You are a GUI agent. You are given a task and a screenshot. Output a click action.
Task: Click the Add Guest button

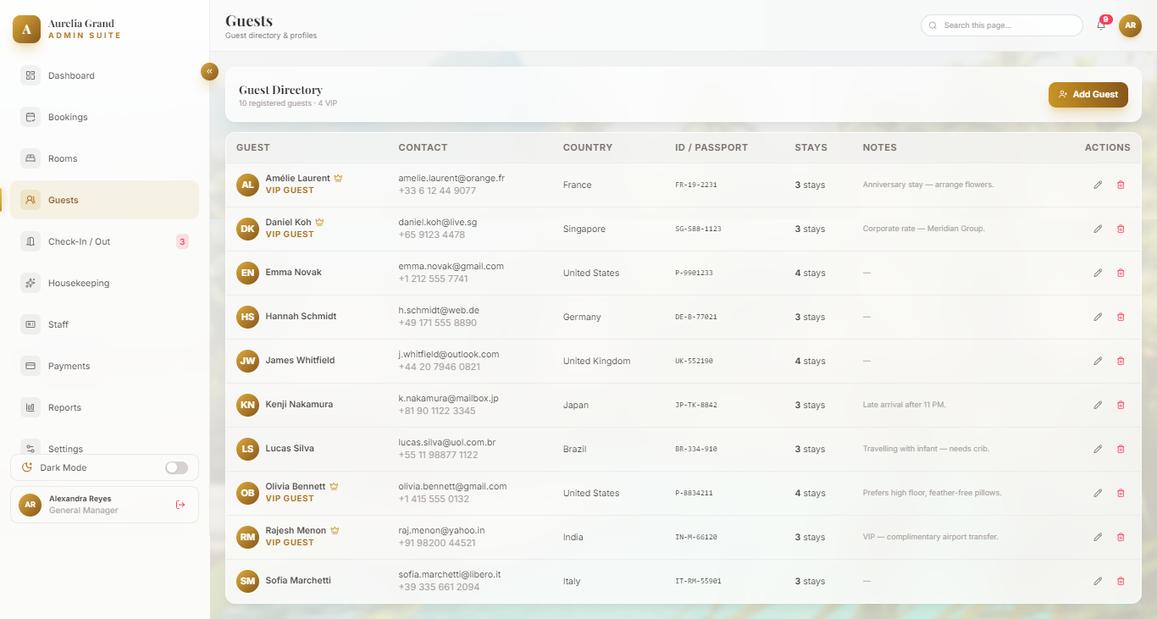click(1088, 95)
